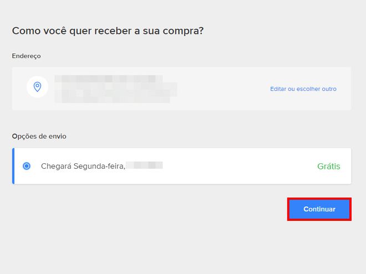
Task: Open the "Editar ou escolher outro" link
Action: click(x=303, y=89)
